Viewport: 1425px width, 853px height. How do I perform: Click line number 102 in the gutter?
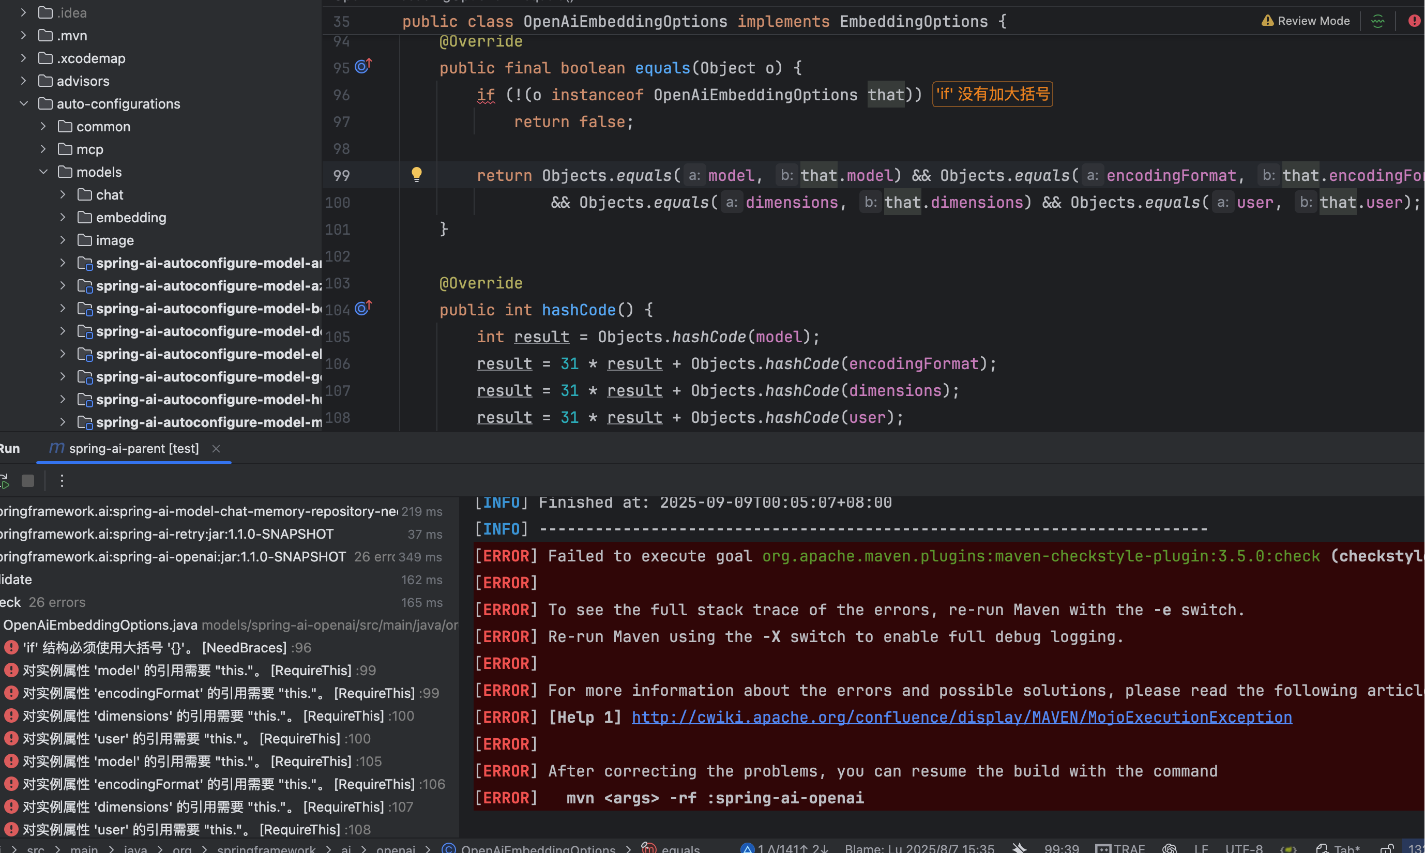click(338, 256)
